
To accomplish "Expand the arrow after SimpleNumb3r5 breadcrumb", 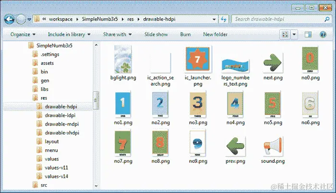I will 122,20.
